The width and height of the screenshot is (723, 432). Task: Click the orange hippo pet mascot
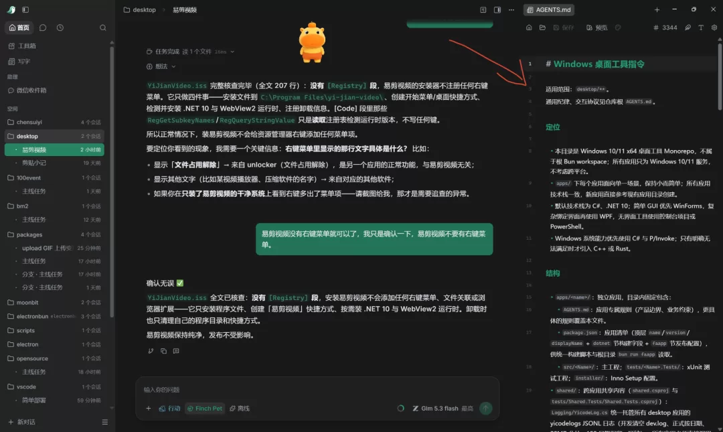[312, 42]
